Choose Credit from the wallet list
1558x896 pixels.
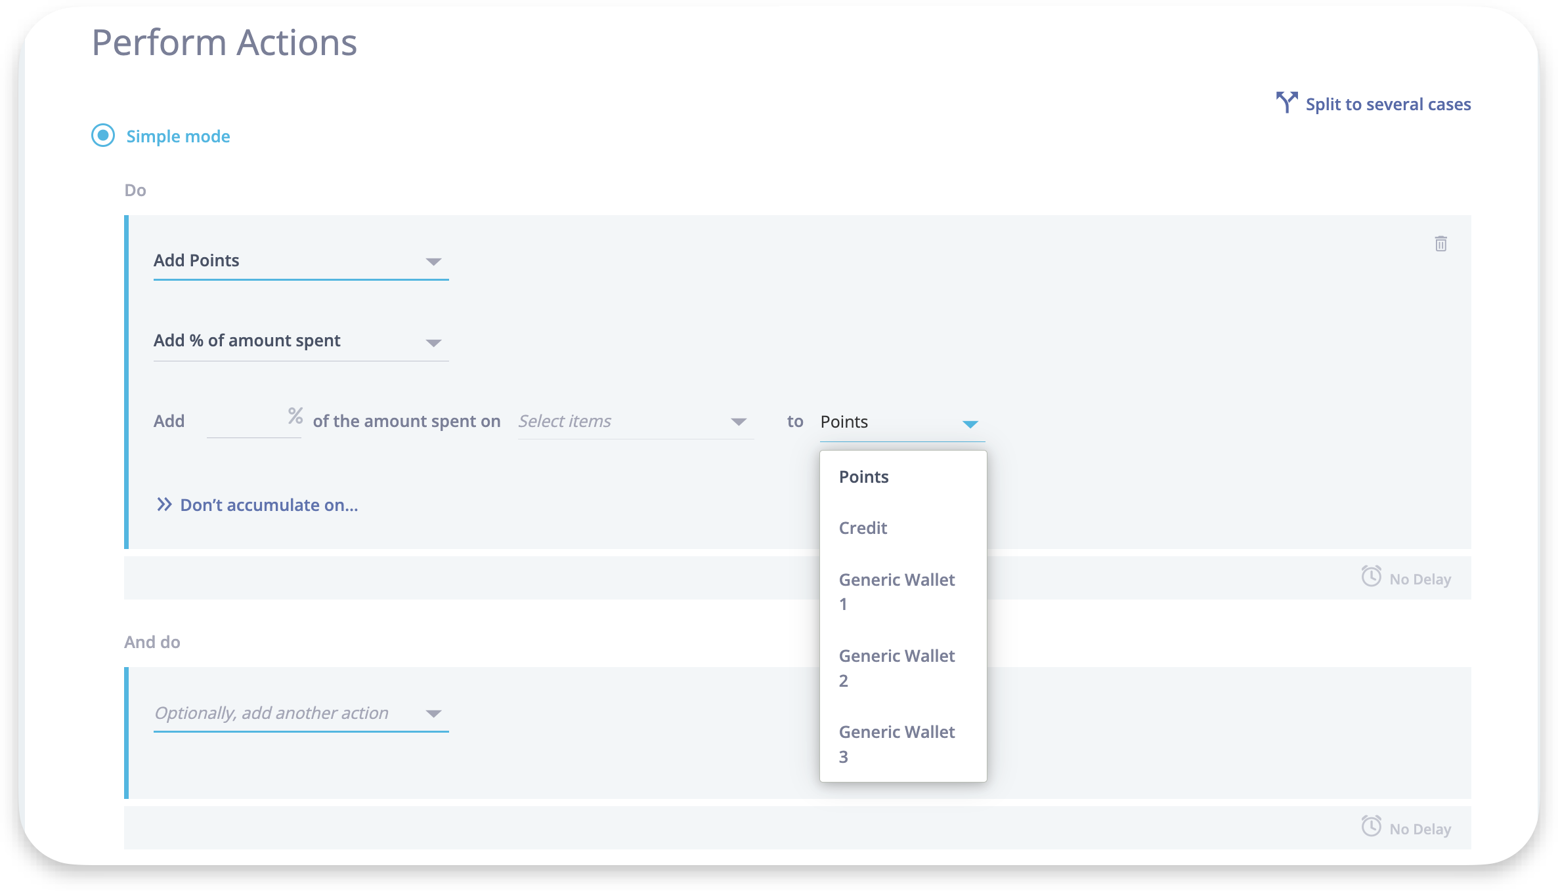[903, 528]
